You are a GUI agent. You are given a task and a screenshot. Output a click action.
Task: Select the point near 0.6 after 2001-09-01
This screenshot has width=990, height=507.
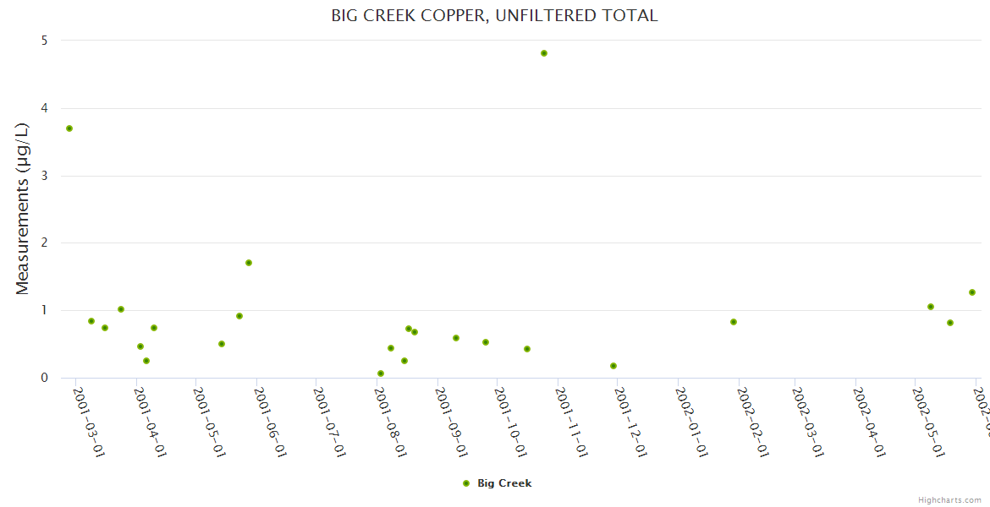(x=456, y=338)
